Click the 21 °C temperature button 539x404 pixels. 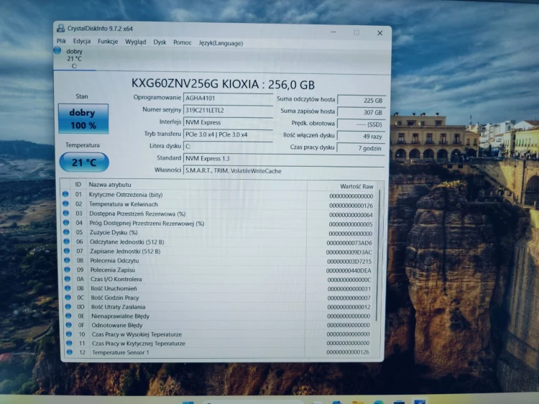[x=84, y=162]
